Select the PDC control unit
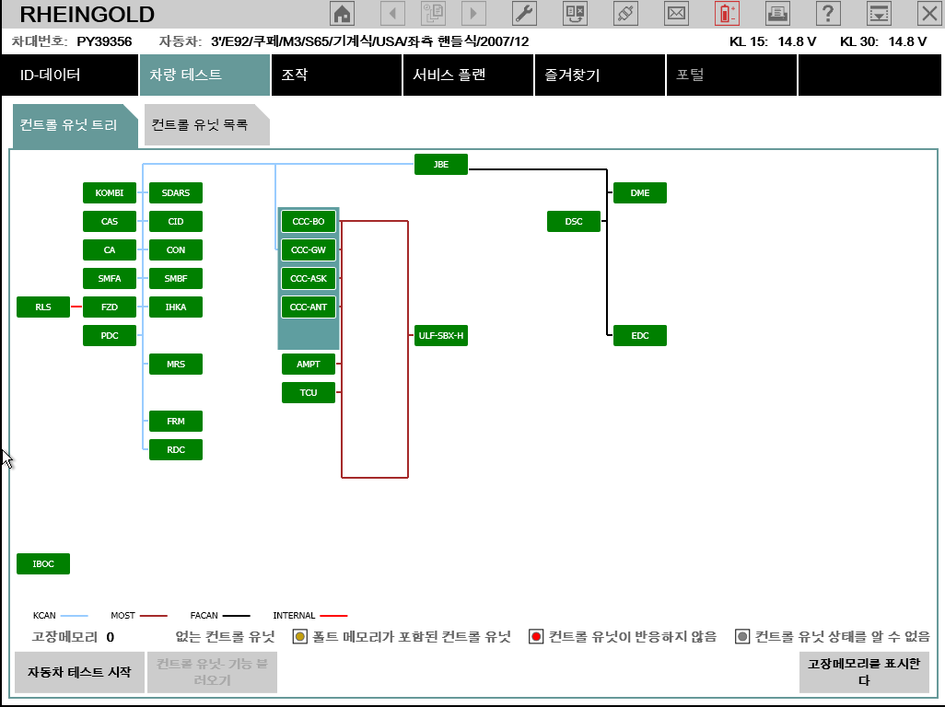The width and height of the screenshot is (945, 707). (110, 335)
